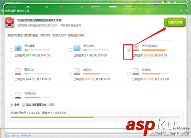This screenshot has width=191, height=138.
Task: Click the D: drive usage bar
Action: tap(37, 74)
